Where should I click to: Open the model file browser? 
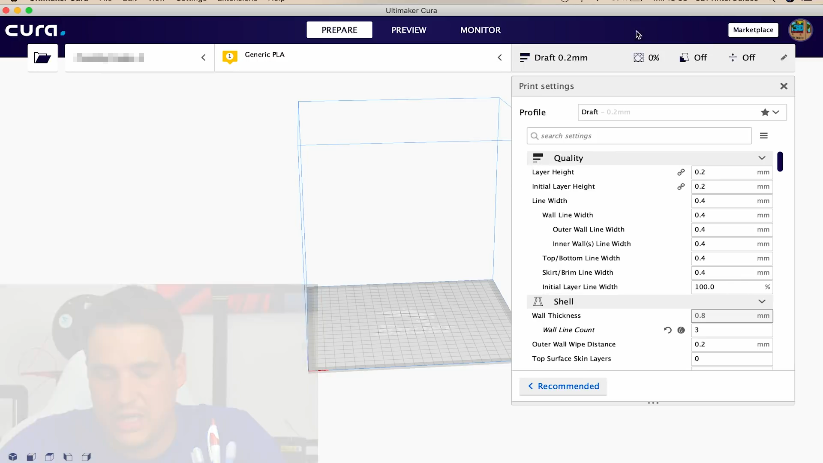(x=42, y=57)
